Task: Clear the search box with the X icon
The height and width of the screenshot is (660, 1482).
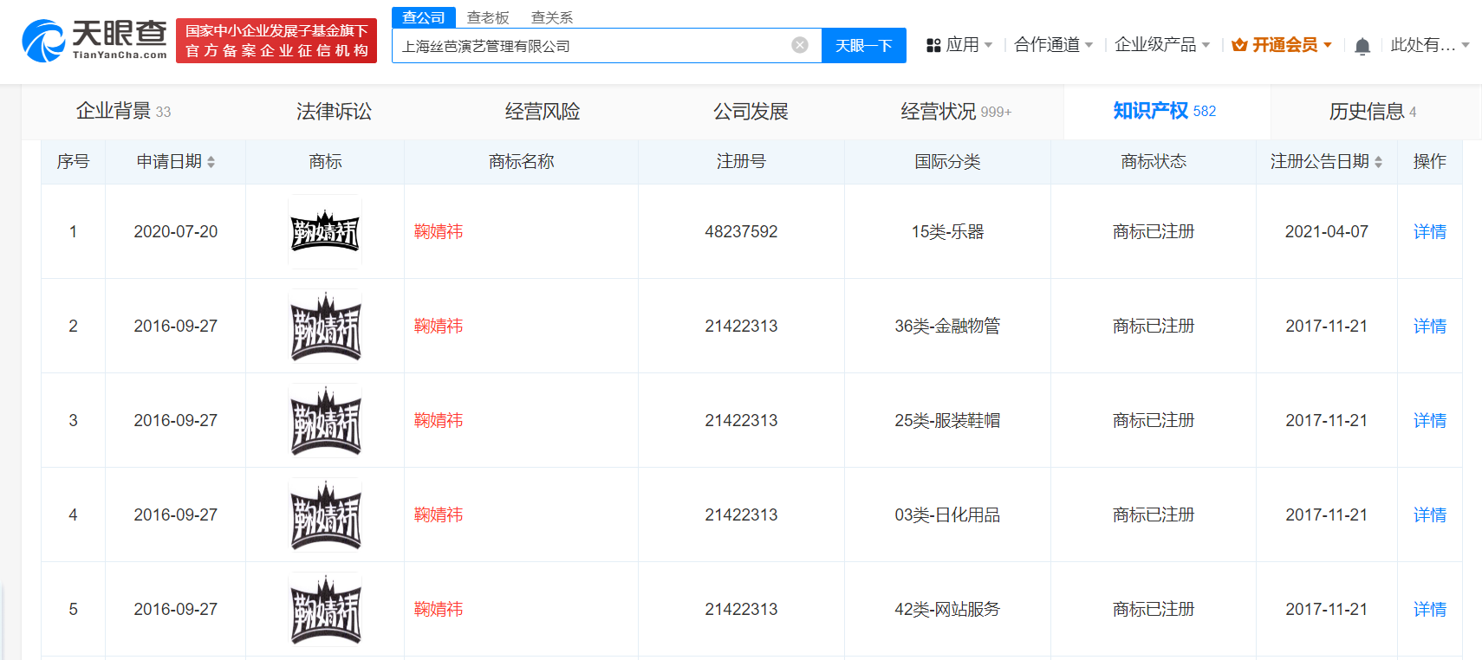Action: tap(800, 45)
